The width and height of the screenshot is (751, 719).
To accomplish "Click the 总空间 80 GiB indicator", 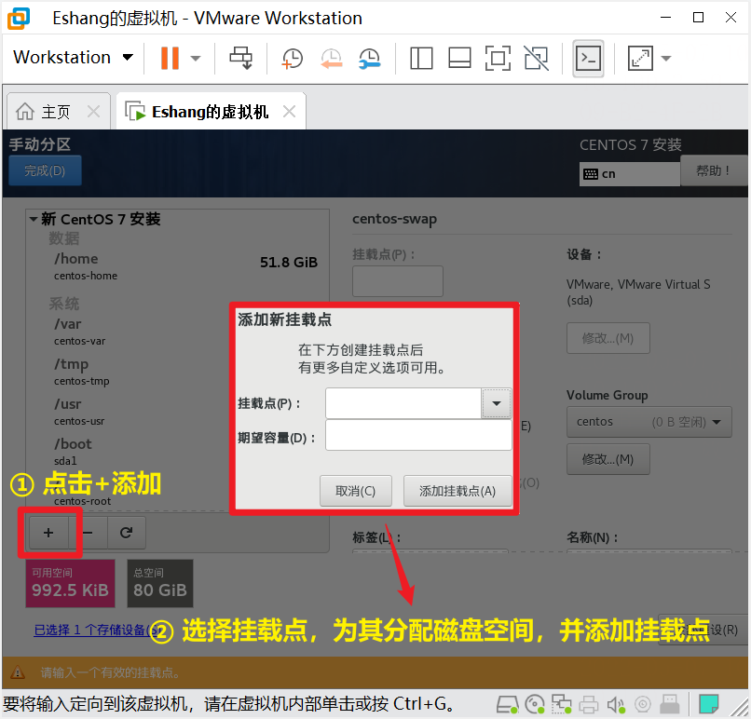I will tap(160, 583).
